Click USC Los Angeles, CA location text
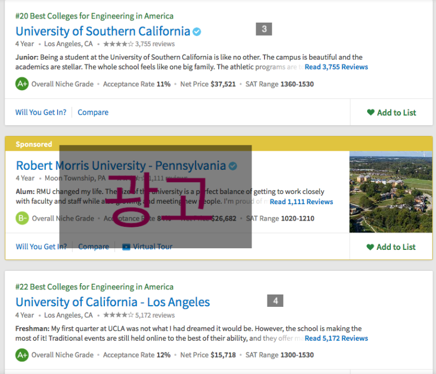Screen dimensions: 436x374 (x=68, y=44)
